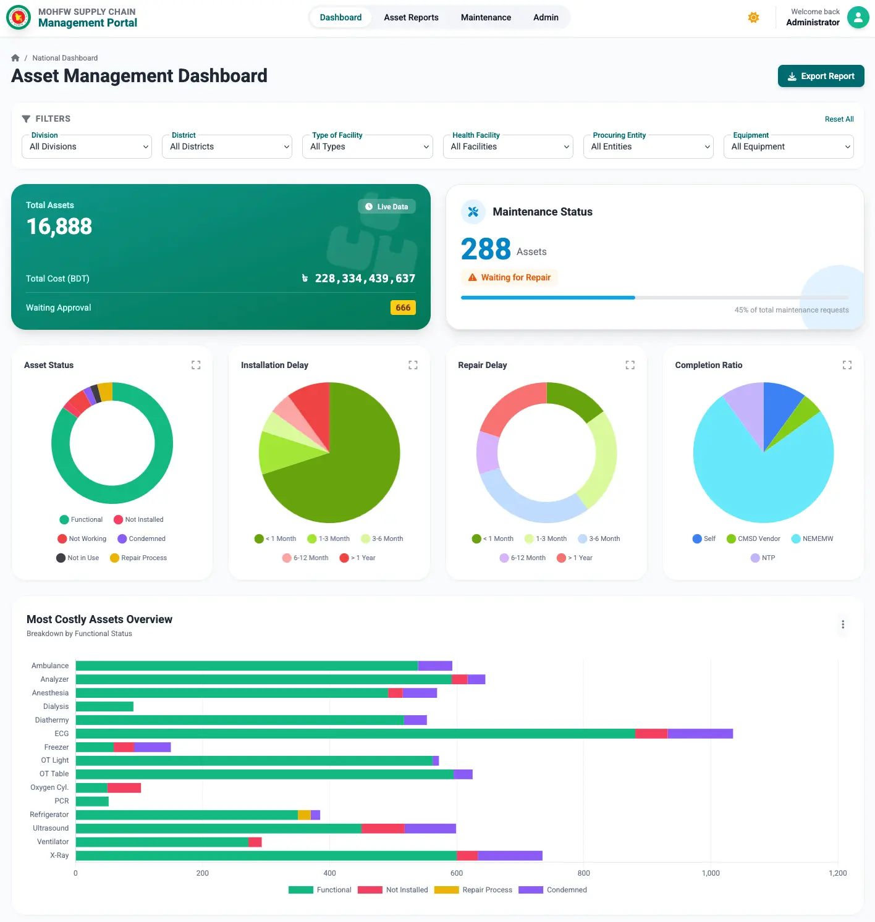Click the Waiting Approval 666 badge

pyautogui.click(x=402, y=307)
